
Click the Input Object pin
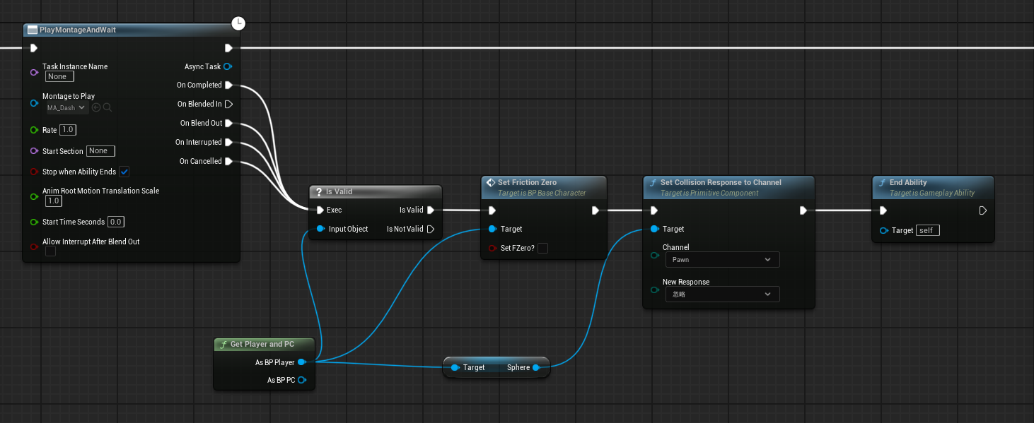(x=320, y=229)
